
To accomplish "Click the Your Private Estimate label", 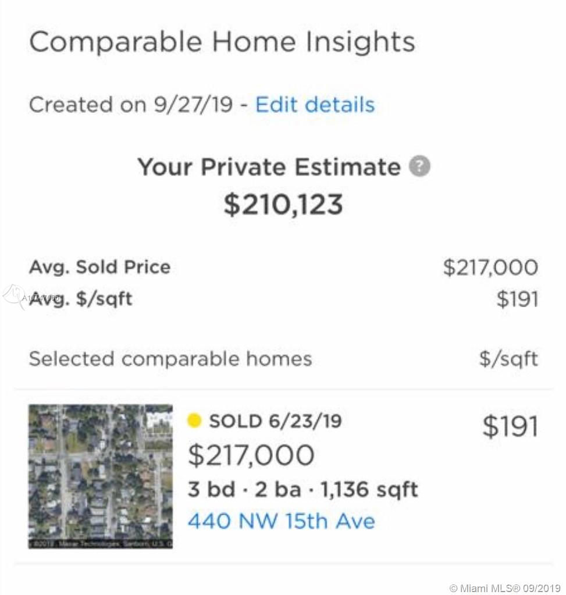I will [269, 168].
